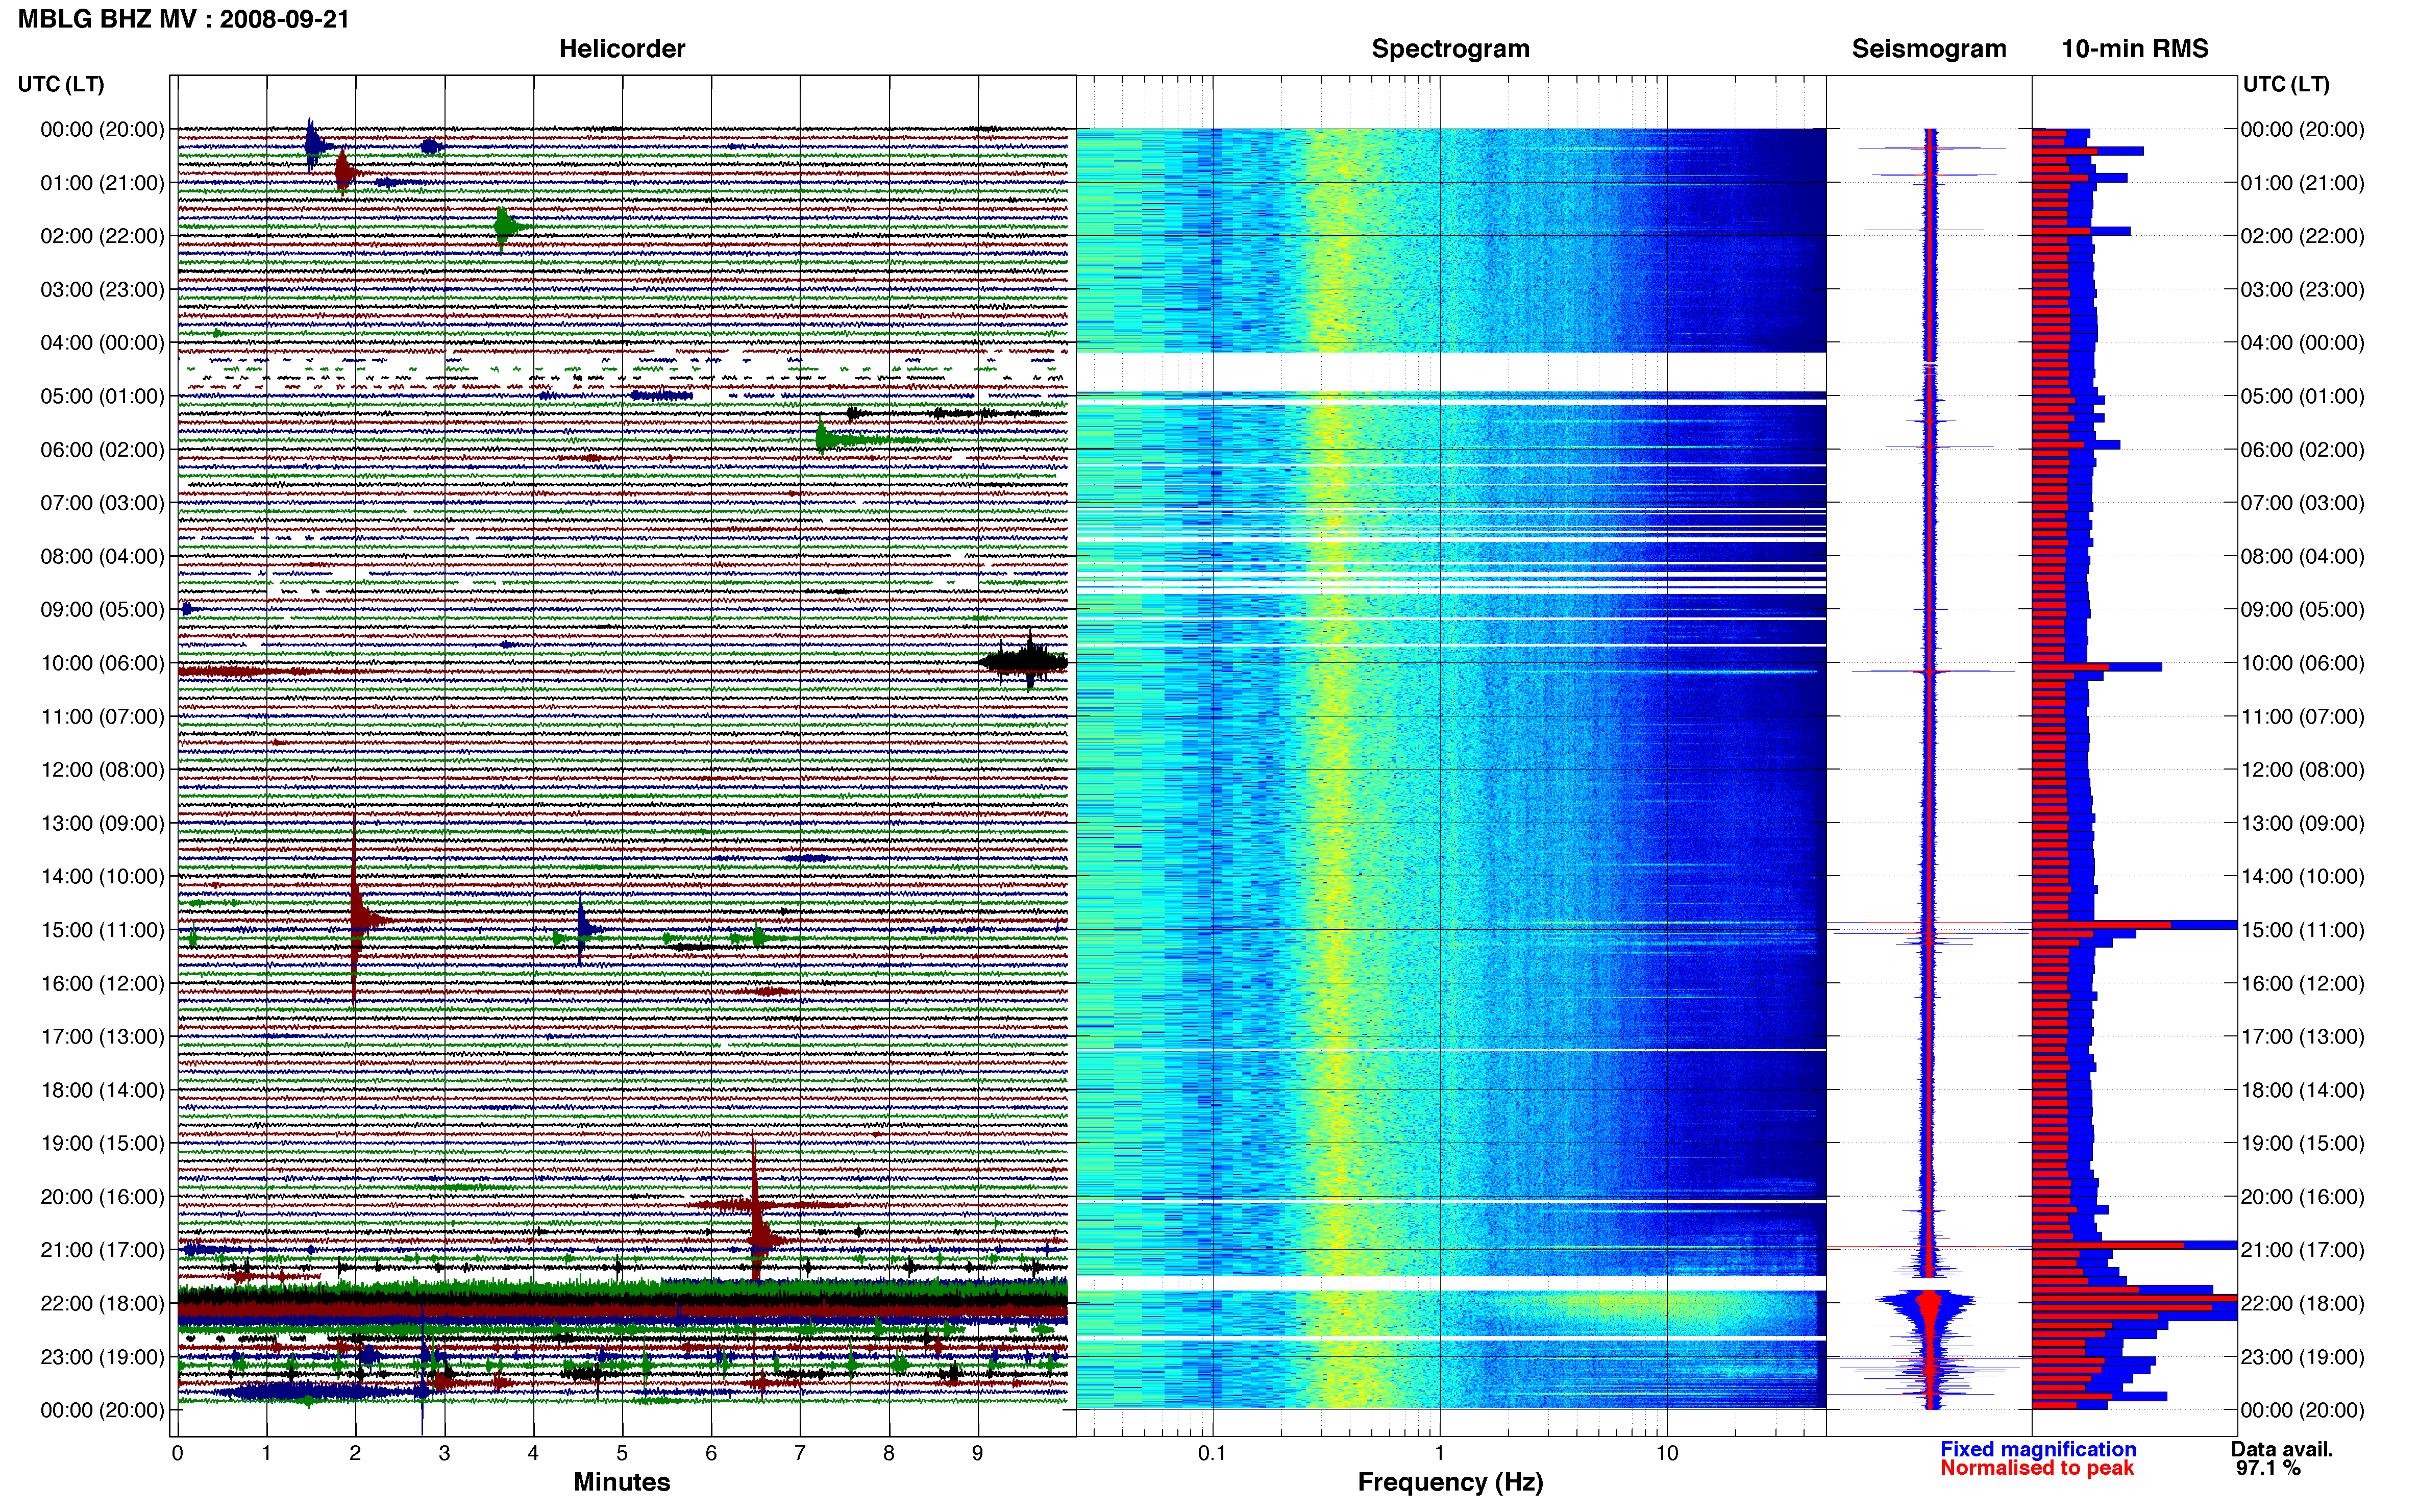
Task: Click the 9 tick on the Minutes axis
Action: pyautogui.click(x=978, y=1453)
